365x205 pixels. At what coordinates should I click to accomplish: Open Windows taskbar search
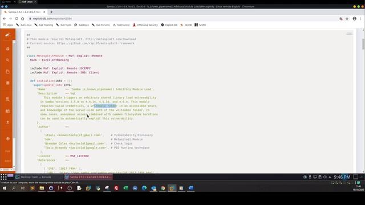(x=14, y=188)
